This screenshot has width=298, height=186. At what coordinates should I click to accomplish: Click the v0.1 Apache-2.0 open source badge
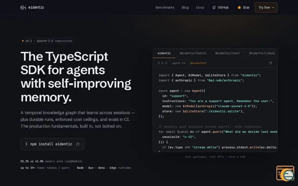(x=47, y=41)
